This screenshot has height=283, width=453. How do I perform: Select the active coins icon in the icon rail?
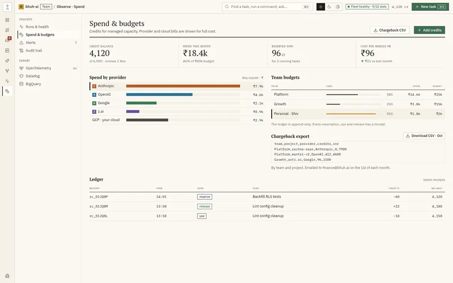[7, 91]
